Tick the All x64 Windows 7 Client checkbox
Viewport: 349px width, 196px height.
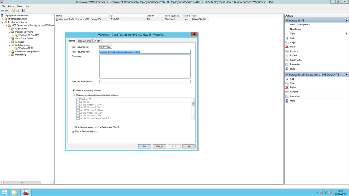[78, 116]
